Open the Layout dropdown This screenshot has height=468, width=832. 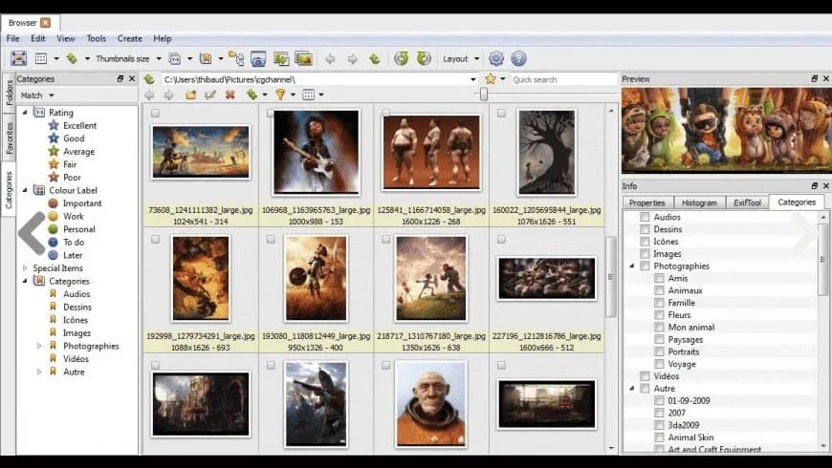click(461, 59)
